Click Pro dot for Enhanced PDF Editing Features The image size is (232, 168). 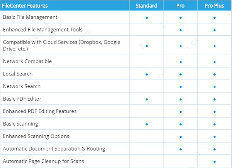click(181, 112)
